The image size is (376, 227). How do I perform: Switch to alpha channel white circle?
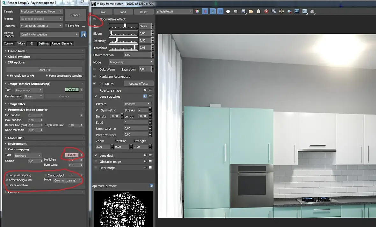click(x=228, y=11)
